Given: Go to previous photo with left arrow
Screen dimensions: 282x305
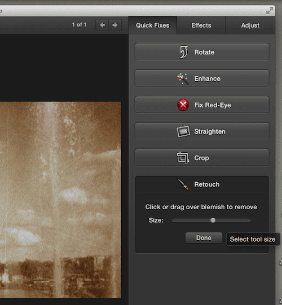Looking at the screenshot, I should (x=102, y=25).
